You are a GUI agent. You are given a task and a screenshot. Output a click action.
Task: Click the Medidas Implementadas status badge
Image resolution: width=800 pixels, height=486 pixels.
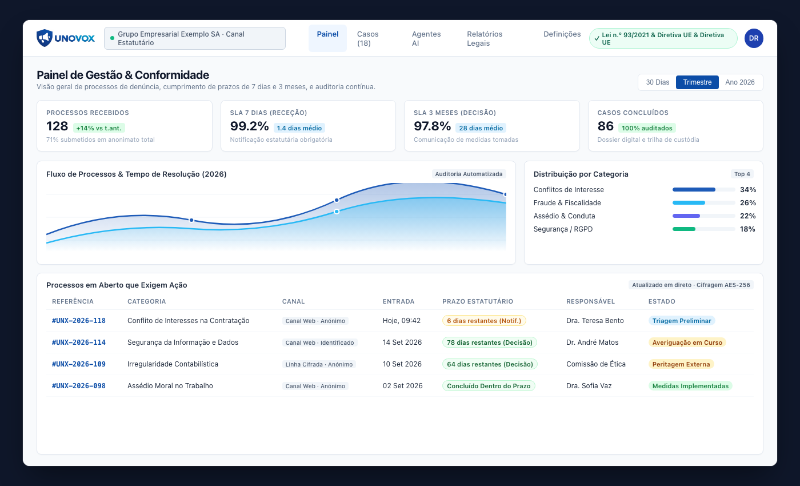(x=690, y=386)
